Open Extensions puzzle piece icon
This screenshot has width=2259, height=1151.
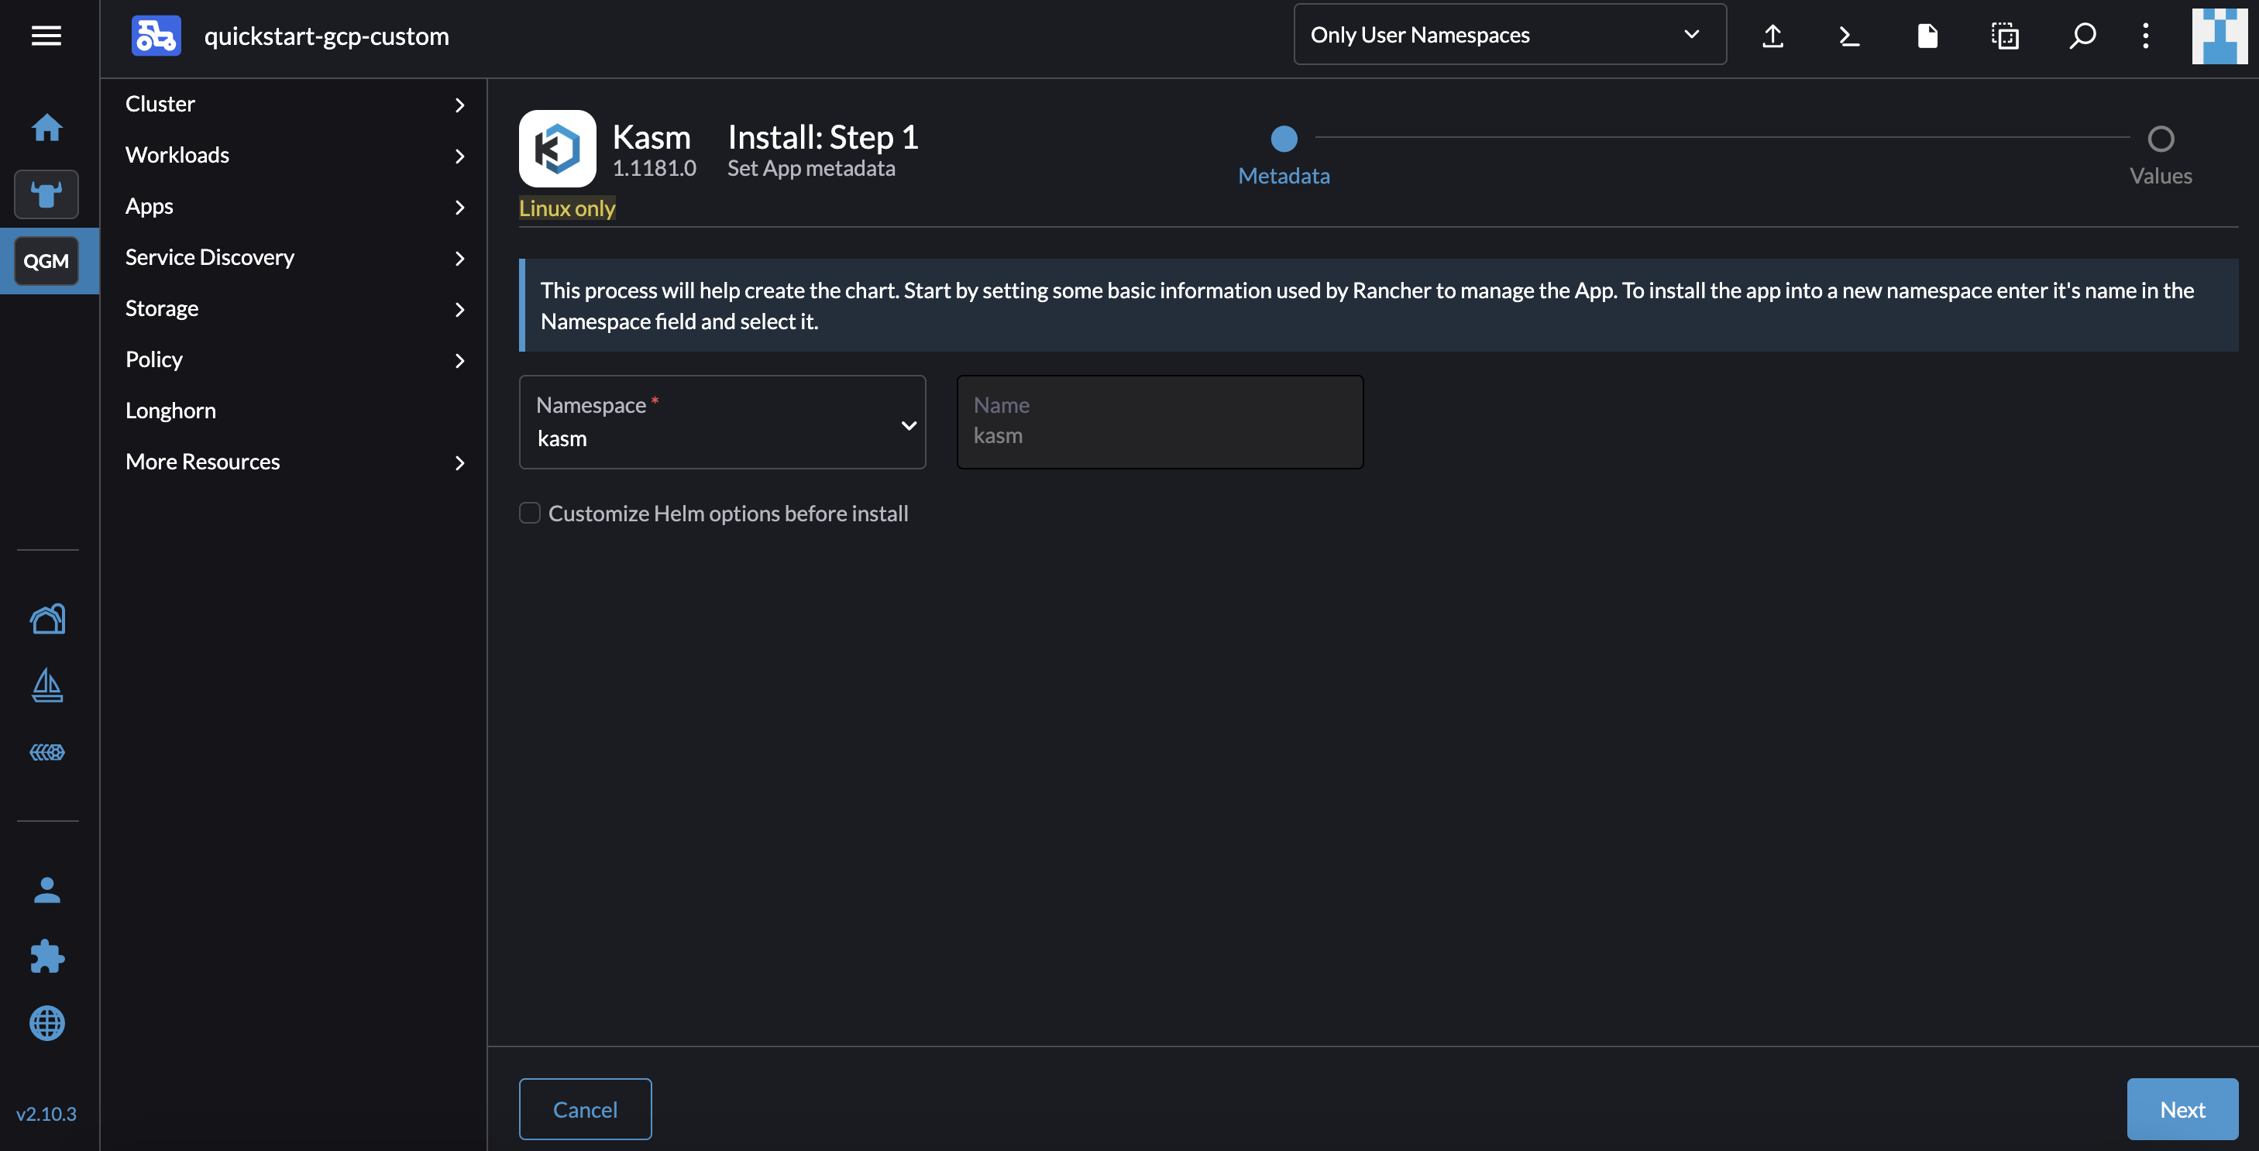(x=47, y=957)
